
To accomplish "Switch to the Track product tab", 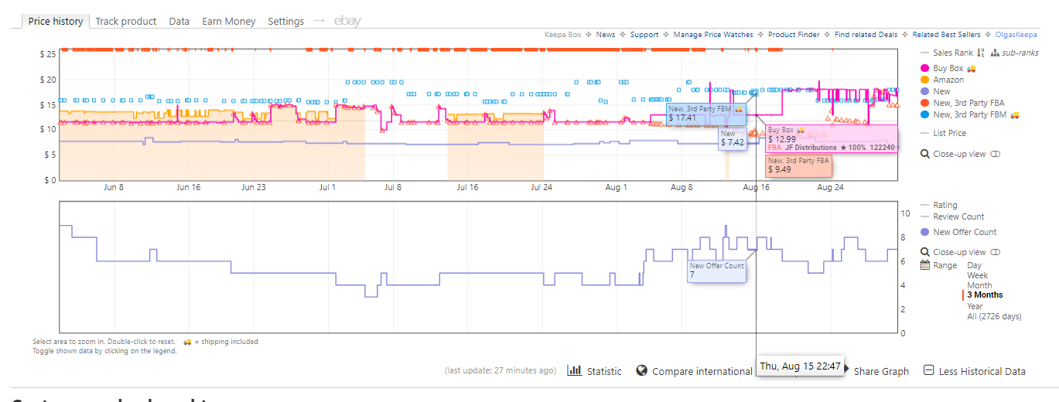I will click(126, 21).
